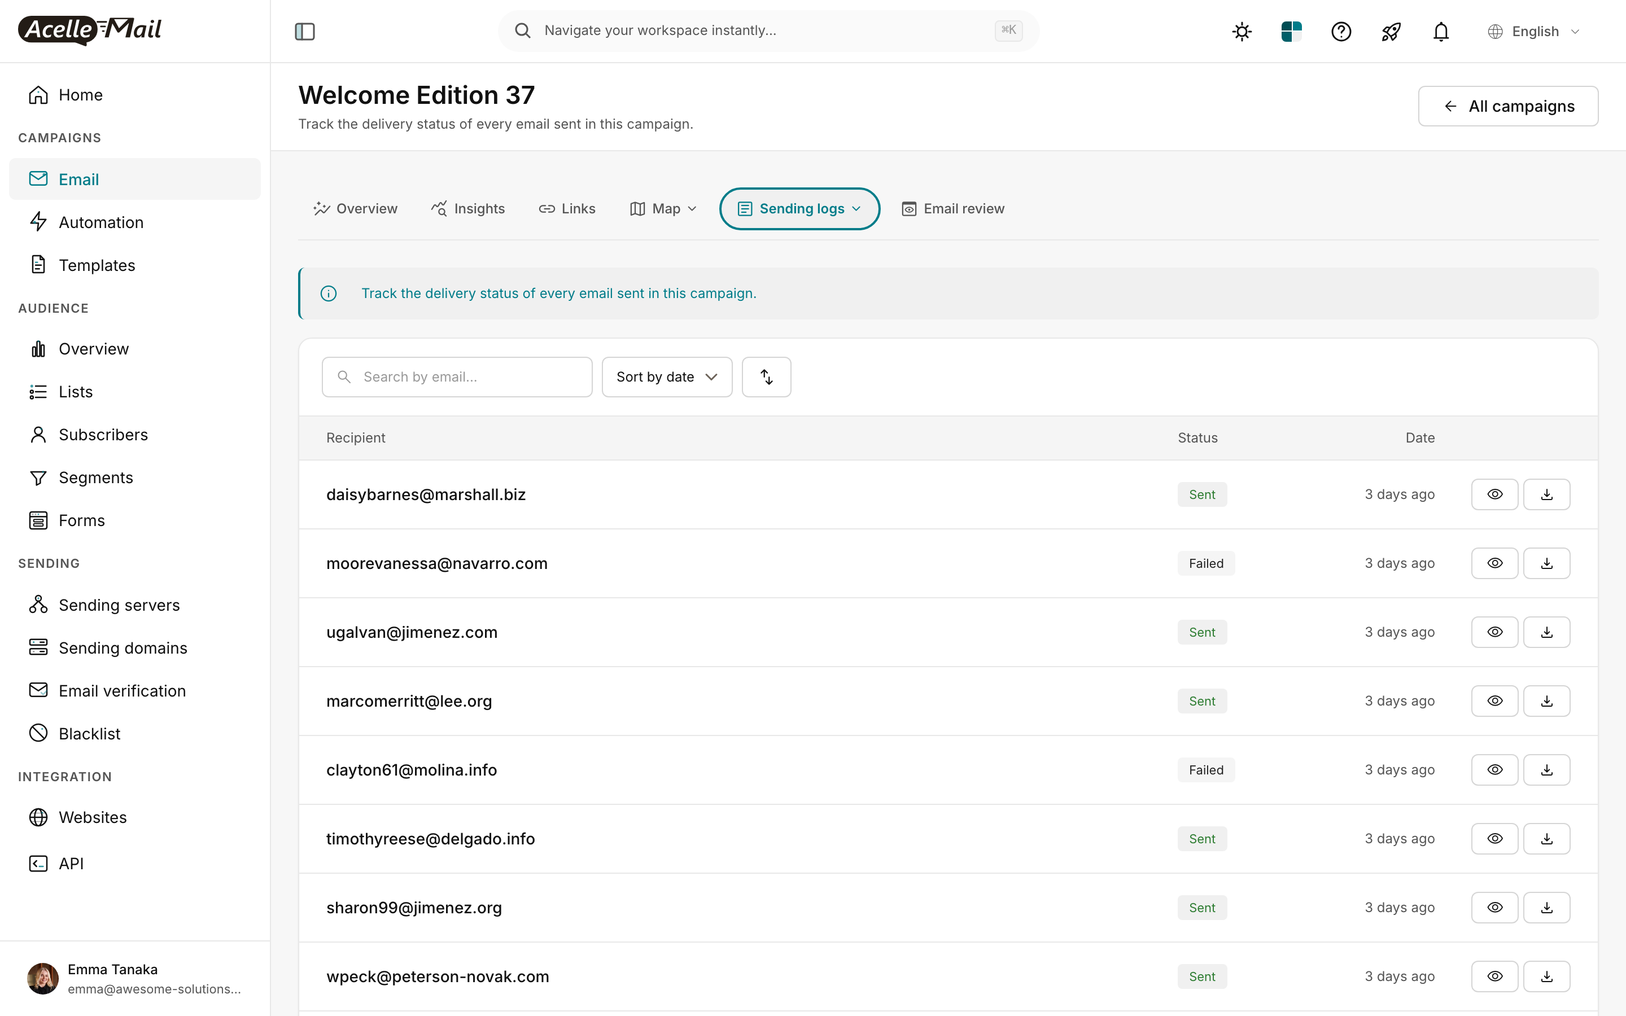The width and height of the screenshot is (1626, 1016).
Task: View log for moorevanessa@navarro.com
Action: pyautogui.click(x=1494, y=563)
